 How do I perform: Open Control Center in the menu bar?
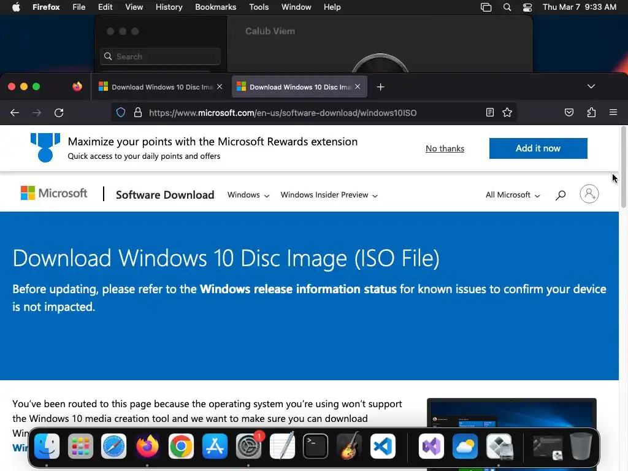pyautogui.click(x=527, y=7)
